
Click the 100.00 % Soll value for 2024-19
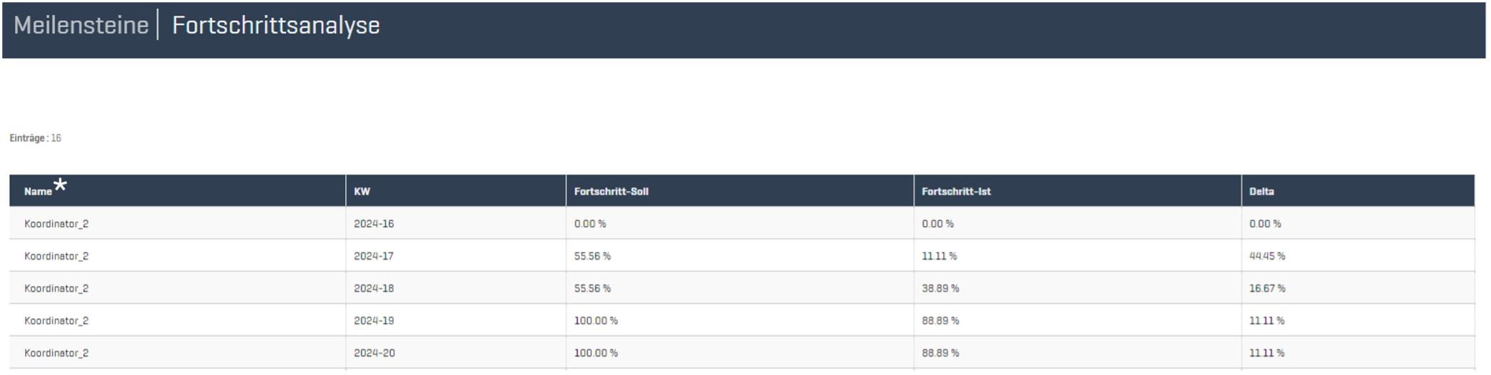596,321
